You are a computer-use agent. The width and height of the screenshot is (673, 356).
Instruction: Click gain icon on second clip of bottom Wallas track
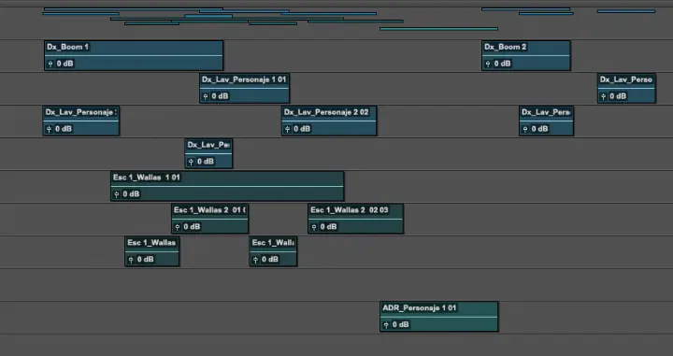tap(255, 260)
